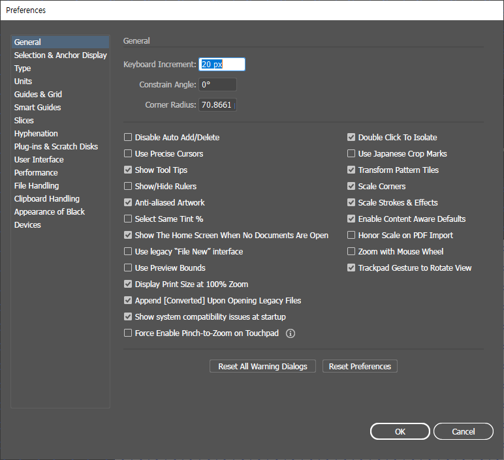Select Smart Guides category
The height and width of the screenshot is (460, 504).
pyautogui.click(x=61, y=108)
